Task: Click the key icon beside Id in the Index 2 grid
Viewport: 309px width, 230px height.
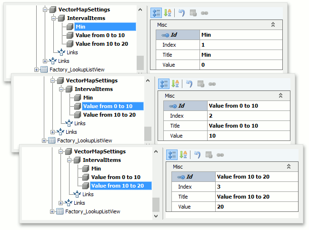Action: point(174,106)
